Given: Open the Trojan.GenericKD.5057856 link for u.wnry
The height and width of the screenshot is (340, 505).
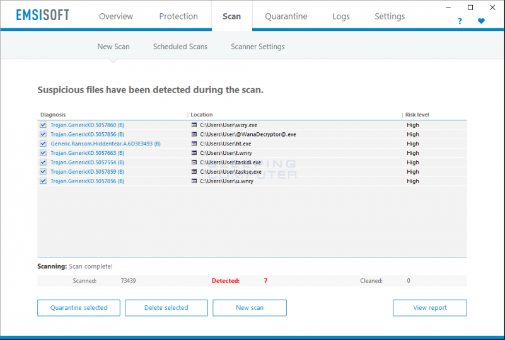Looking at the screenshot, I should 87,181.
